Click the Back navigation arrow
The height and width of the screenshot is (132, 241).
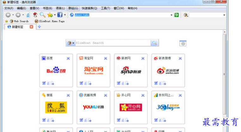point(8,15)
